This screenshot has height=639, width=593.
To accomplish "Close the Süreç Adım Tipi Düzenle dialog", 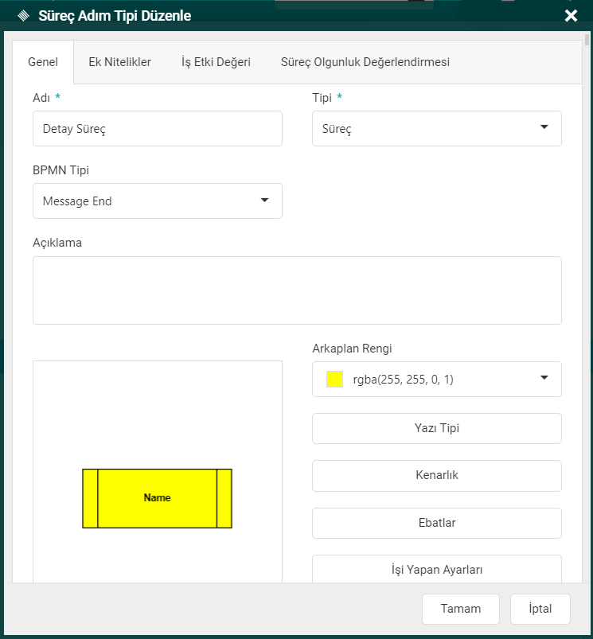I will [x=571, y=15].
